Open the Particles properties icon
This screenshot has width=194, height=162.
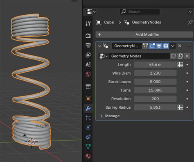(88, 118)
